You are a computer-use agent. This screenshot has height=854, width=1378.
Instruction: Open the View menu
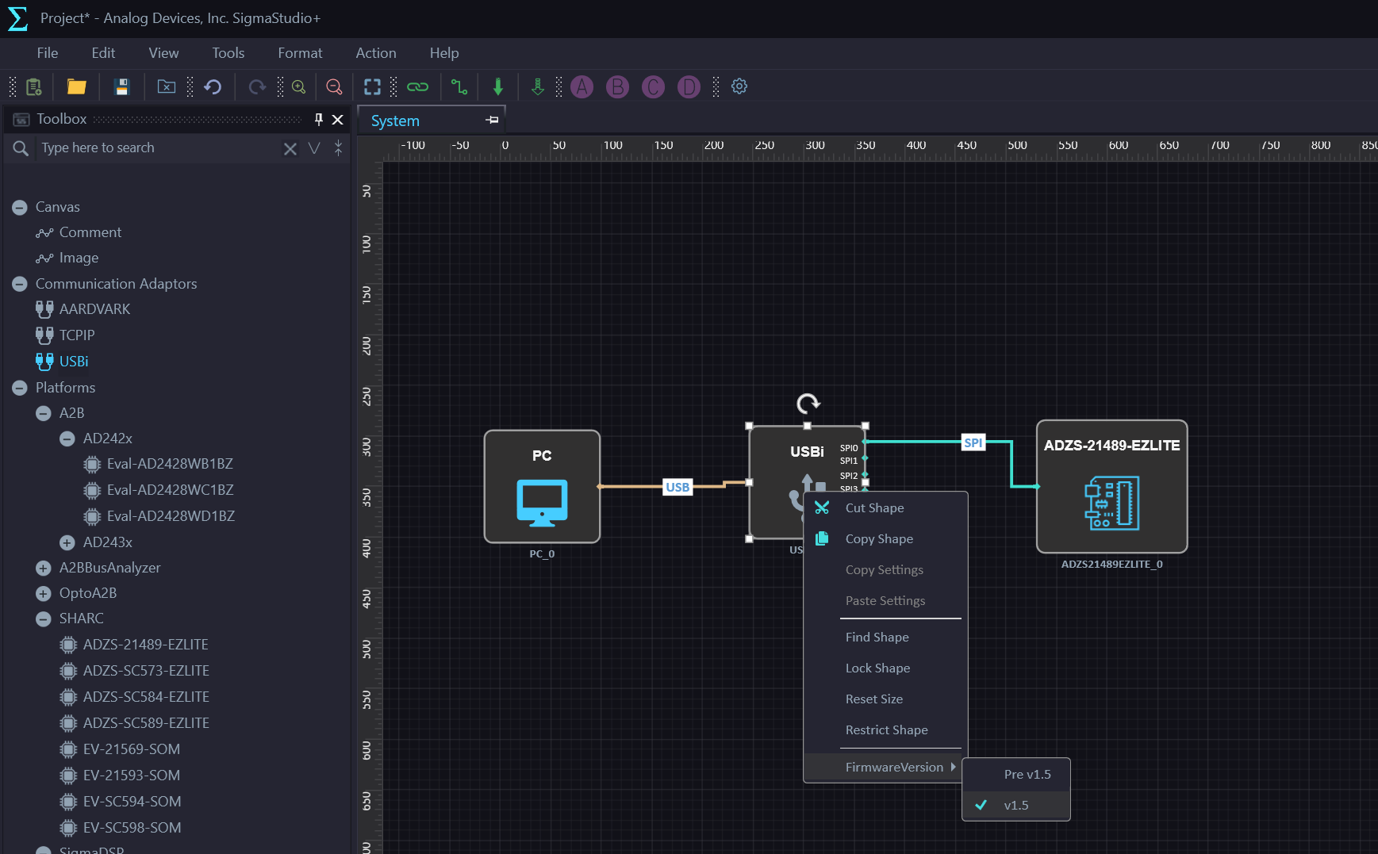point(163,53)
